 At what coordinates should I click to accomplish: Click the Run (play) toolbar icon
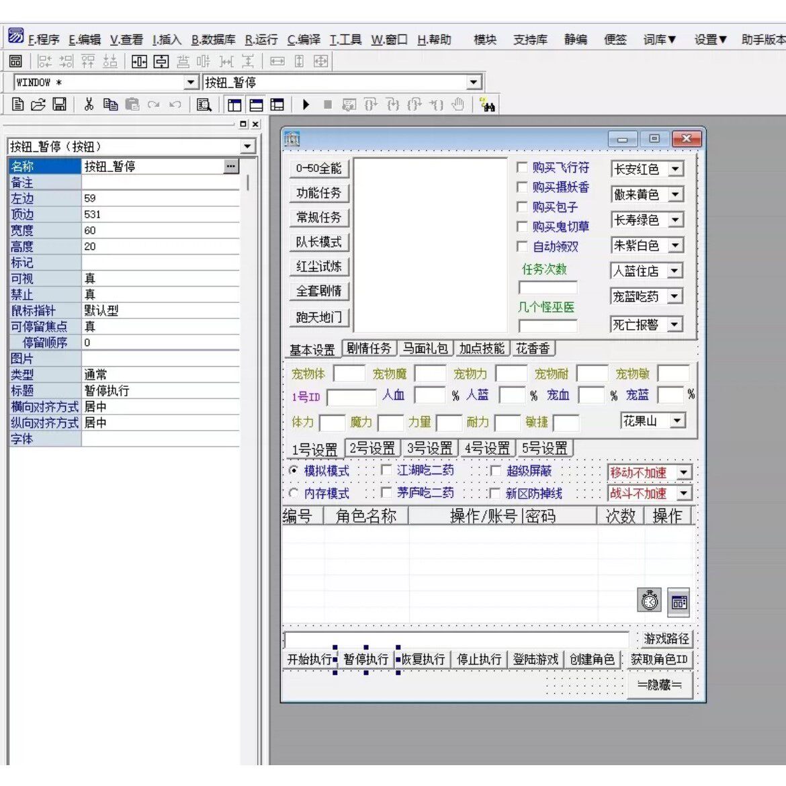(306, 105)
